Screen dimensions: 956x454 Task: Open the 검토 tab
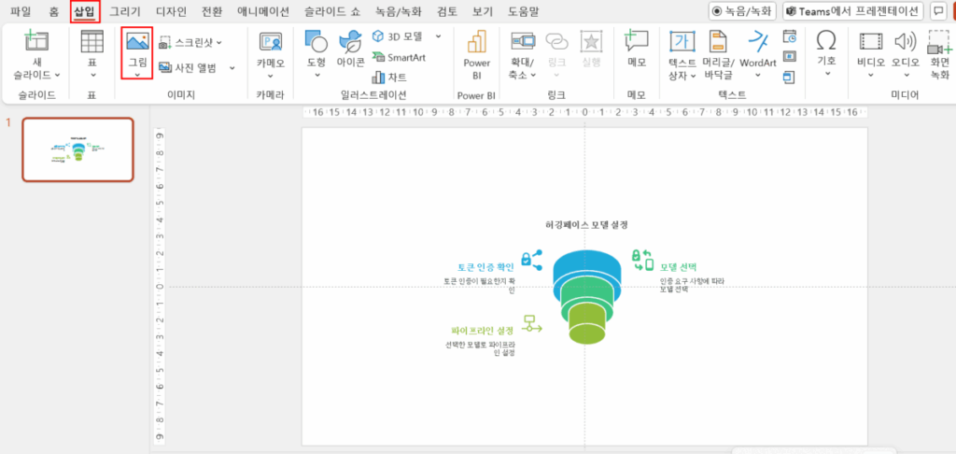(x=448, y=11)
